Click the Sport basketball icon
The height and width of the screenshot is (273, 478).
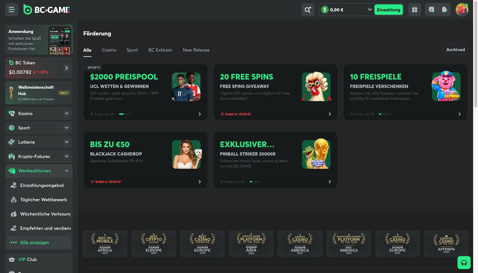(12, 128)
